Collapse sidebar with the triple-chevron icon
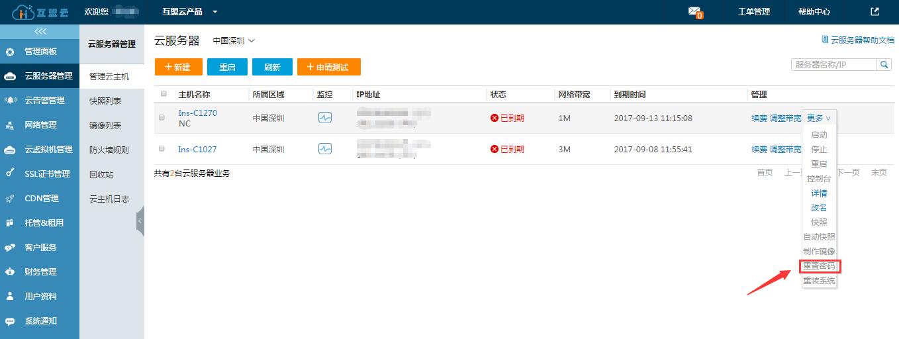The width and height of the screenshot is (899, 339). pos(40,32)
